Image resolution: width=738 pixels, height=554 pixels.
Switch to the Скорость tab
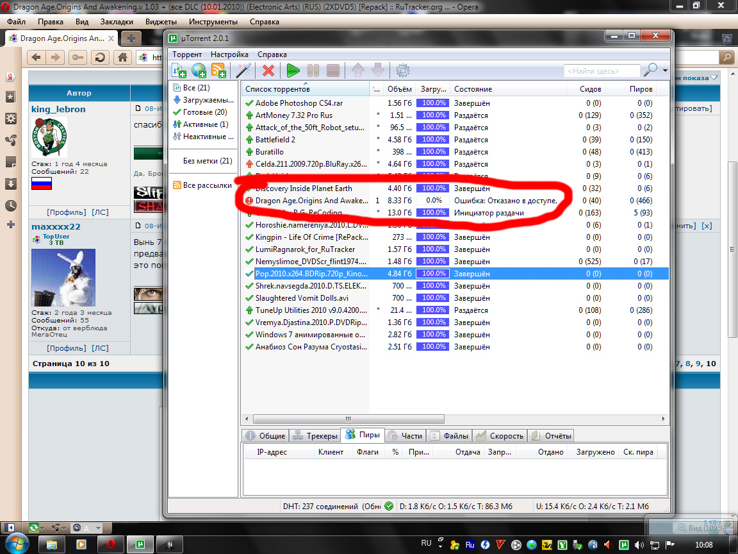pos(500,436)
